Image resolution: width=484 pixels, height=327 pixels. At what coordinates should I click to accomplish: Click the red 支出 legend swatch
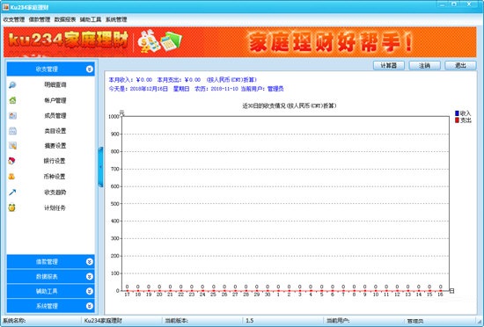pyautogui.click(x=457, y=120)
